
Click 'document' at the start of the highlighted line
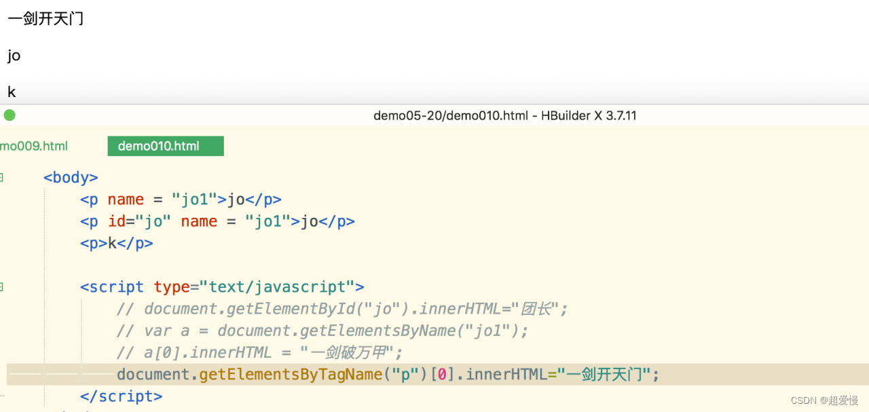click(x=153, y=375)
